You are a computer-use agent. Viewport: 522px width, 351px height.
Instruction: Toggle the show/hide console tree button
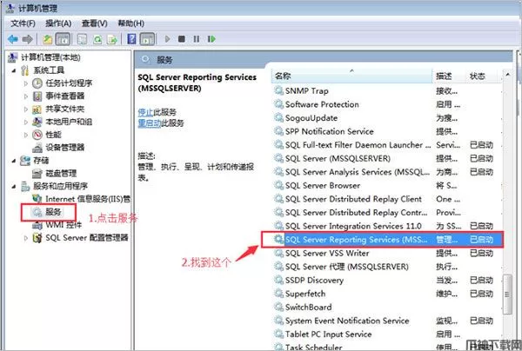click(x=63, y=39)
